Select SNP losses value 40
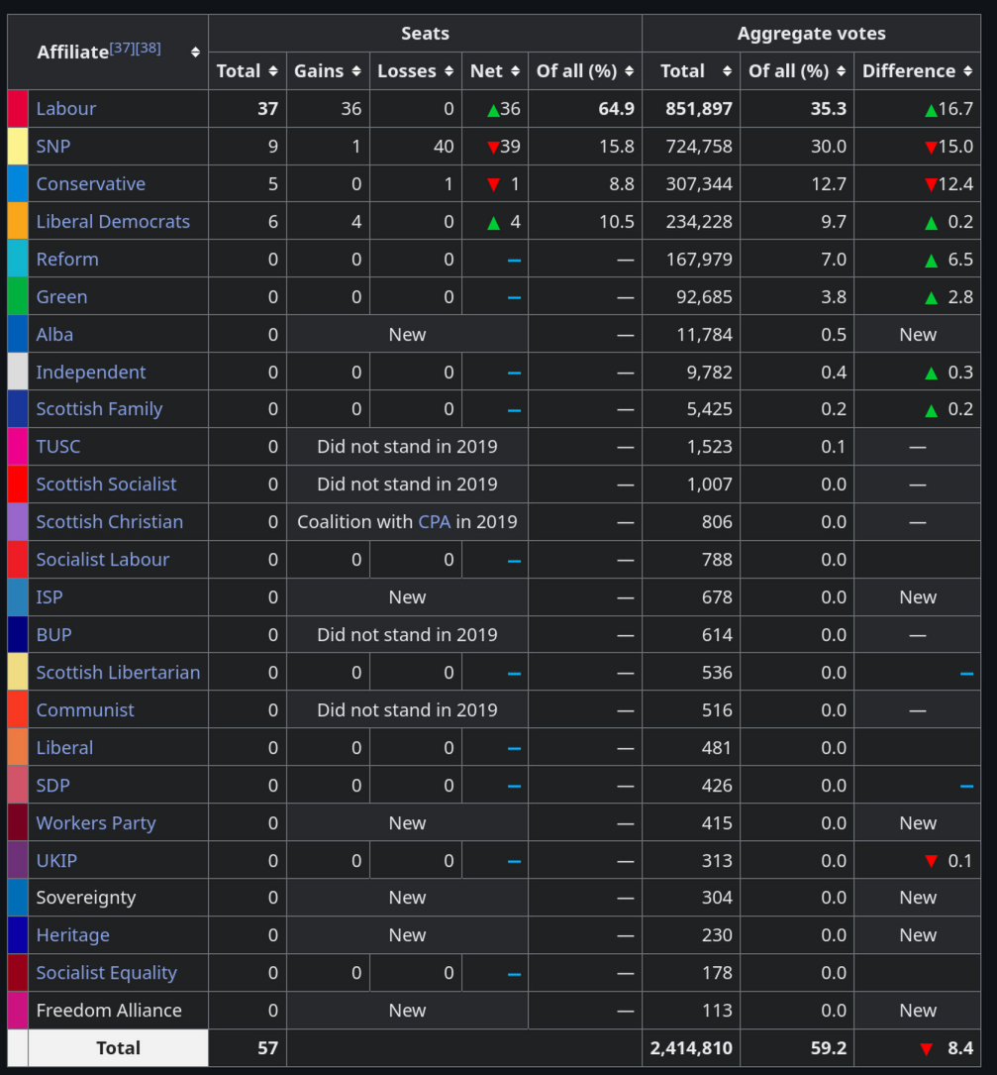 pos(444,146)
